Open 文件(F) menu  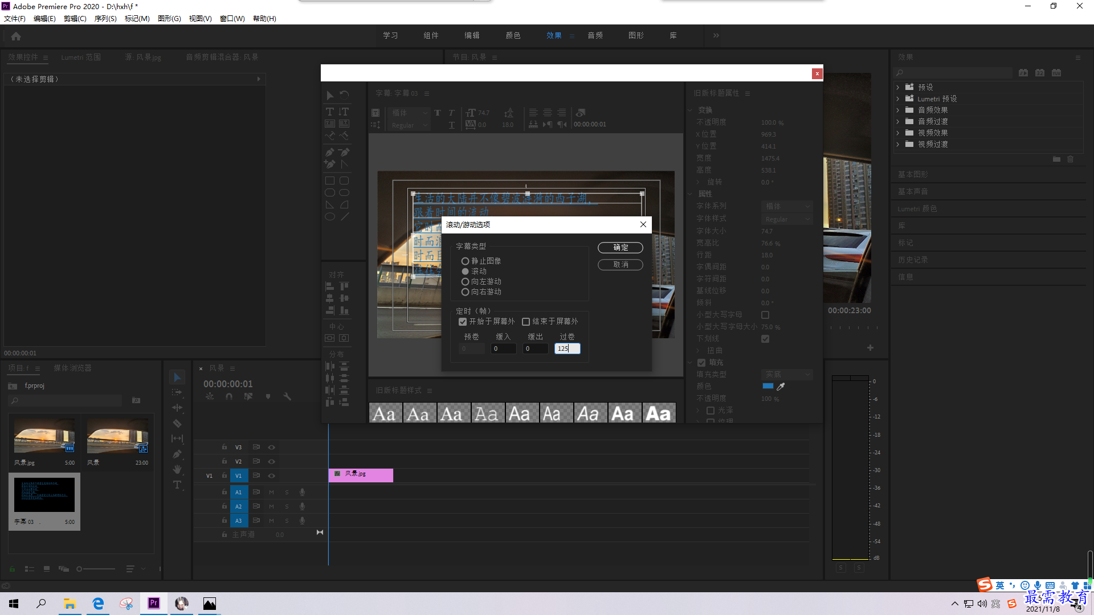pos(15,18)
